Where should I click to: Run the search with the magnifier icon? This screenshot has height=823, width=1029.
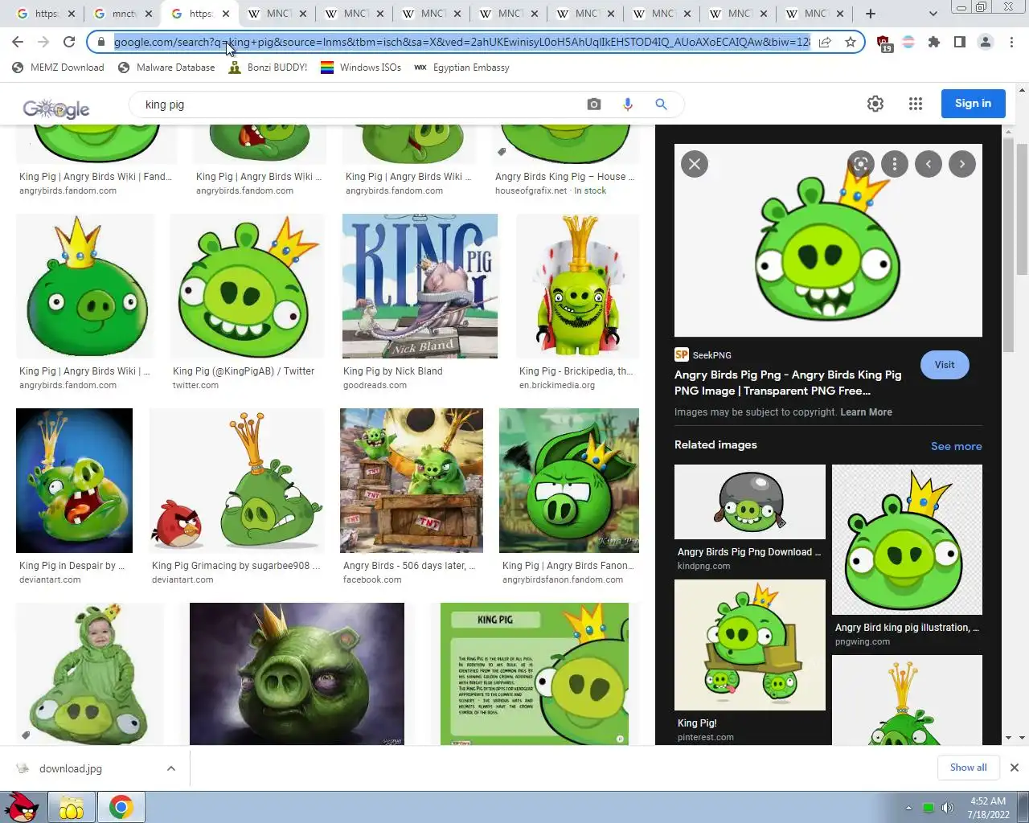(661, 104)
